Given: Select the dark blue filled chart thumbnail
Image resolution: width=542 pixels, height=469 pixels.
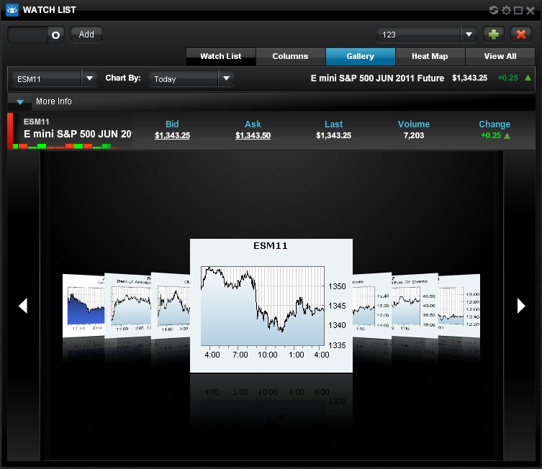Looking at the screenshot, I should (83, 306).
